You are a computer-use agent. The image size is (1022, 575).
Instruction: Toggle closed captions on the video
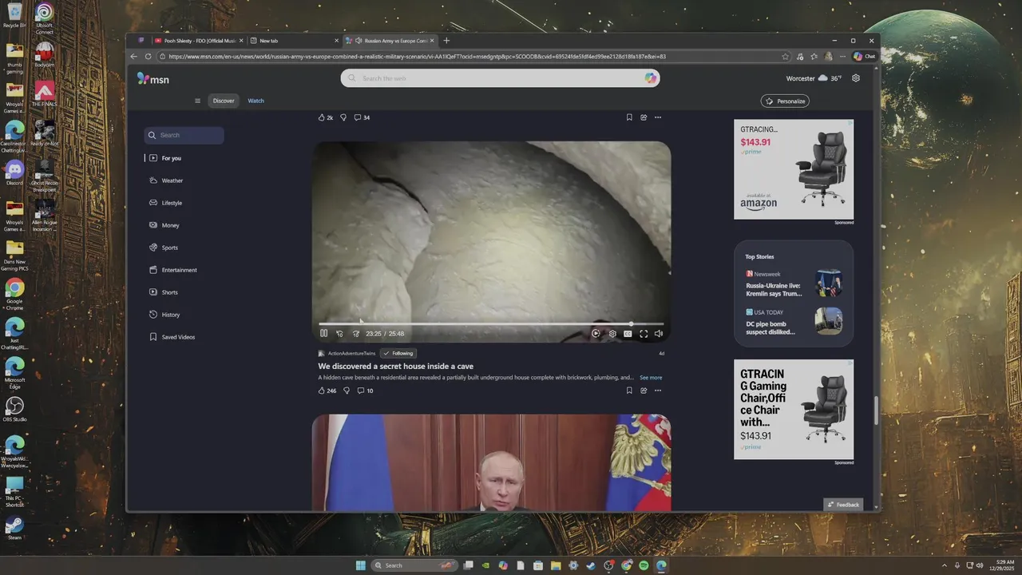628,334
